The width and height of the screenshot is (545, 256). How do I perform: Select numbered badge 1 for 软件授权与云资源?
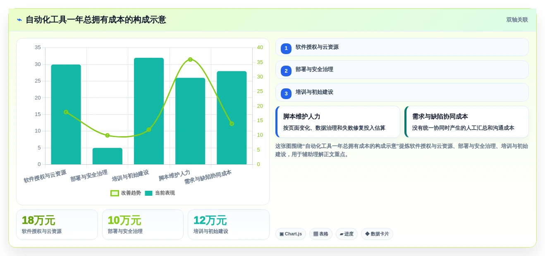click(286, 48)
